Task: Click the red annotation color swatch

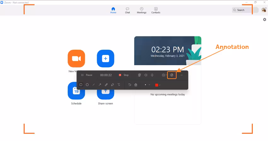Action: [157, 85]
